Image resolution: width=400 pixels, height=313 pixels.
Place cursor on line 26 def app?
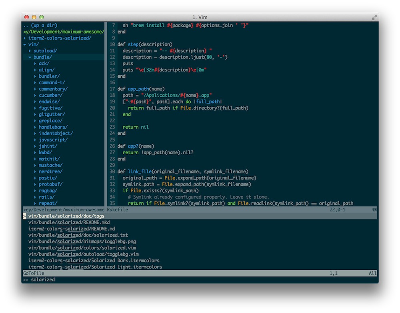[x=136, y=146]
